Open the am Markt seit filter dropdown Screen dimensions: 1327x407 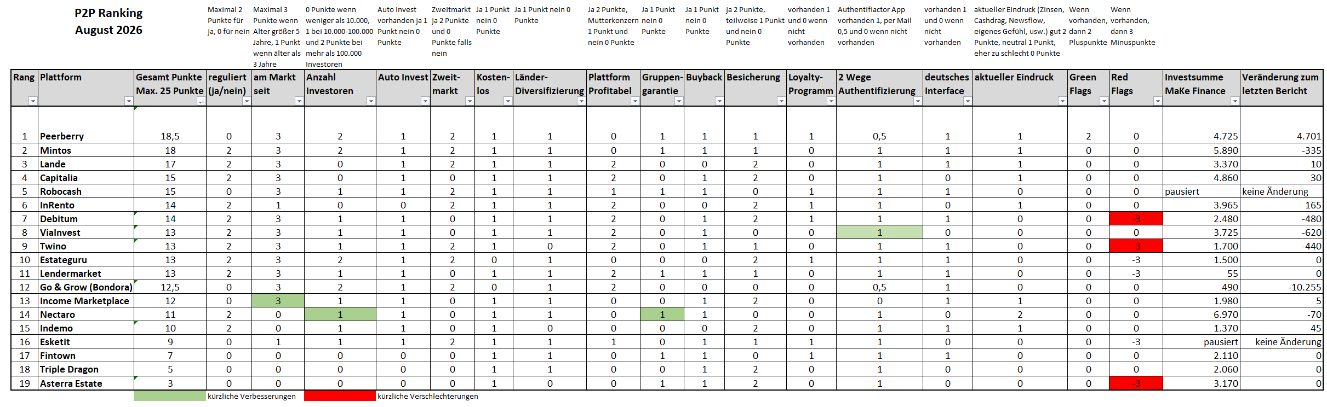(x=299, y=101)
